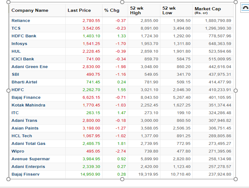Click the top-center image sizing handle

click(x=122, y=2)
